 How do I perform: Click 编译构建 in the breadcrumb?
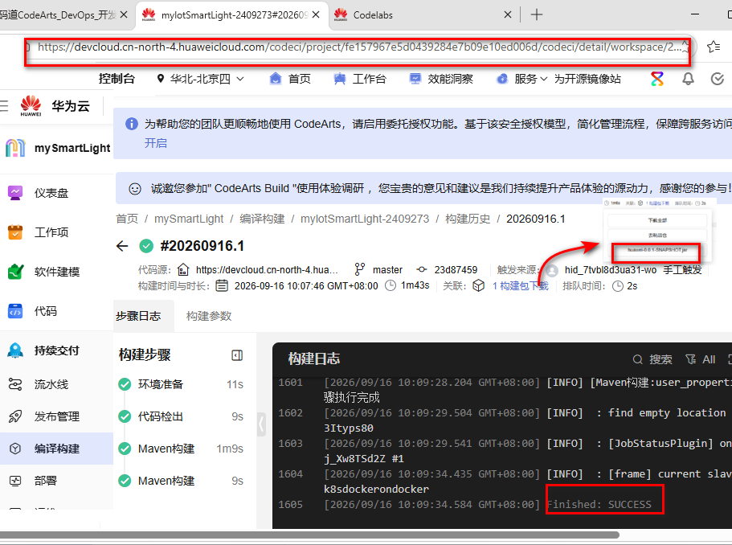pyautogui.click(x=262, y=219)
